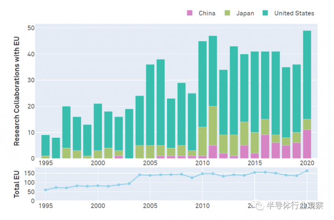Click the WeChat watermark icon
This screenshot has width=334, height=220.
click(x=260, y=206)
